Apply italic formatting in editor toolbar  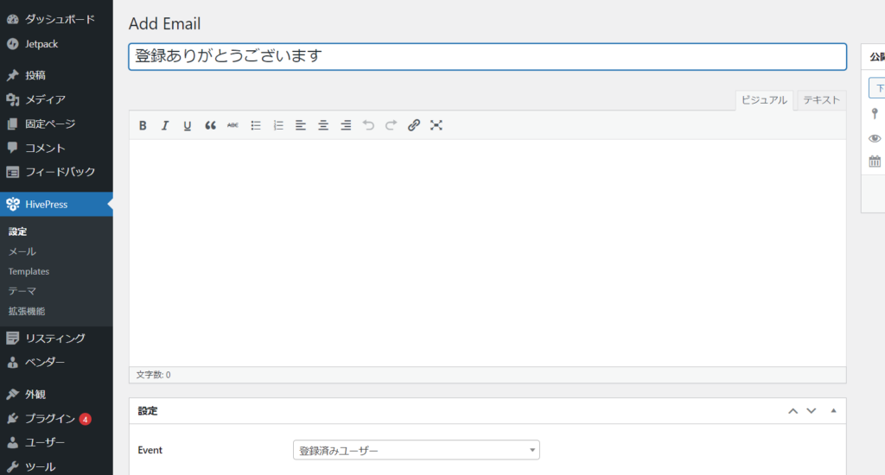click(165, 125)
